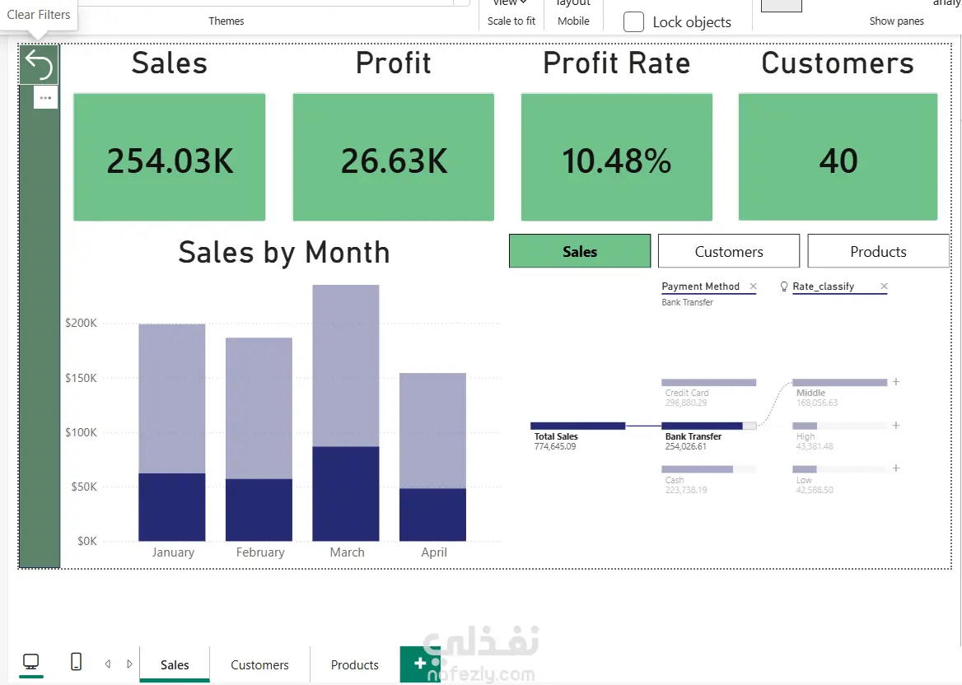Click the Products navigation button
Viewport: 962px width, 685px height.
[878, 251]
